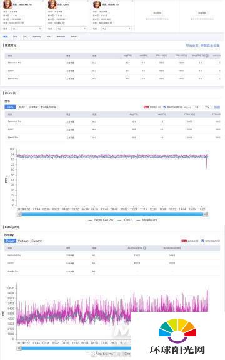This screenshot has width=225, height=360.
Task: Click the Redmi K40 Pro game avatar
Action: tap(7, 4)
